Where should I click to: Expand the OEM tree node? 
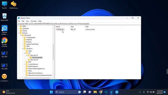point(19,26)
